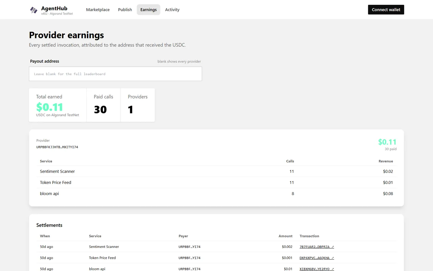The image size is (433, 271).
Task: Click the $0.001 settlement amount
Action: tap(287, 258)
